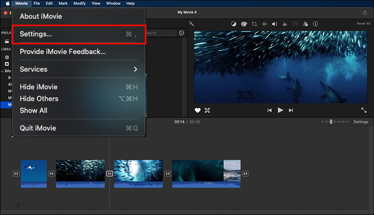Expand the Services submenu
Viewport: 374px width, 215px height.
(135, 69)
